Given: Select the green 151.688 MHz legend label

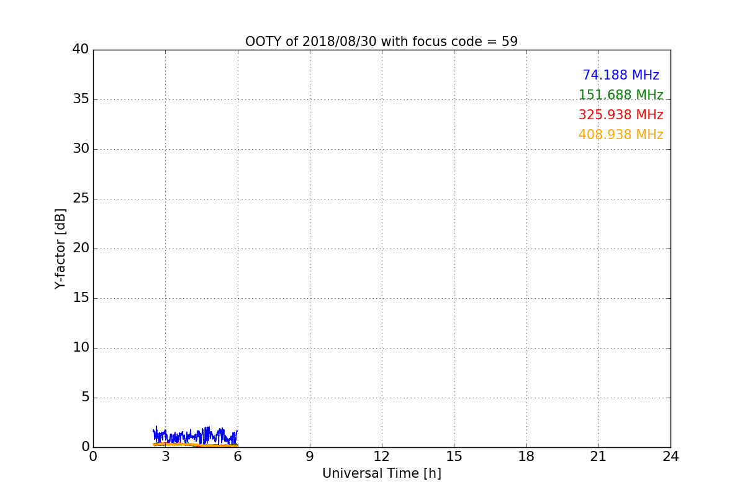Looking at the screenshot, I should click(621, 95).
